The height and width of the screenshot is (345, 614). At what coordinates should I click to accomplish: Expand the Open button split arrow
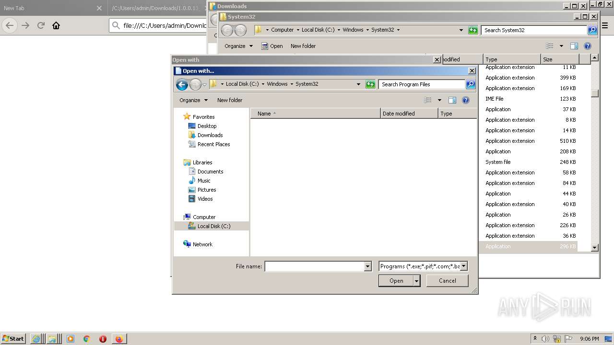tap(416, 281)
